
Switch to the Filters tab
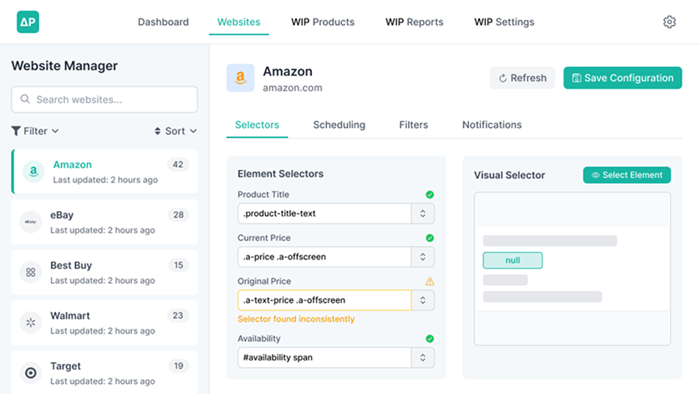413,125
